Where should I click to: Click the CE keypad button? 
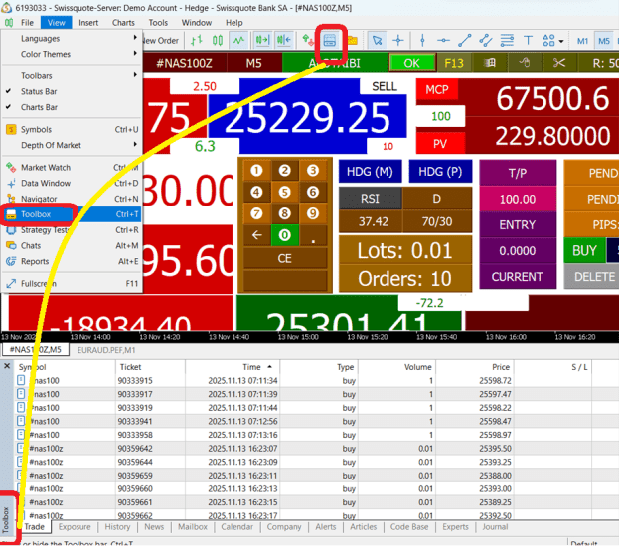pyautogui.click(x=285, y=259)
